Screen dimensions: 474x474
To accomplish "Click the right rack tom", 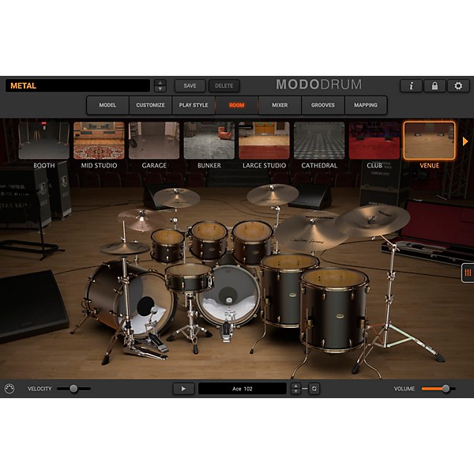I will [253, 242].
